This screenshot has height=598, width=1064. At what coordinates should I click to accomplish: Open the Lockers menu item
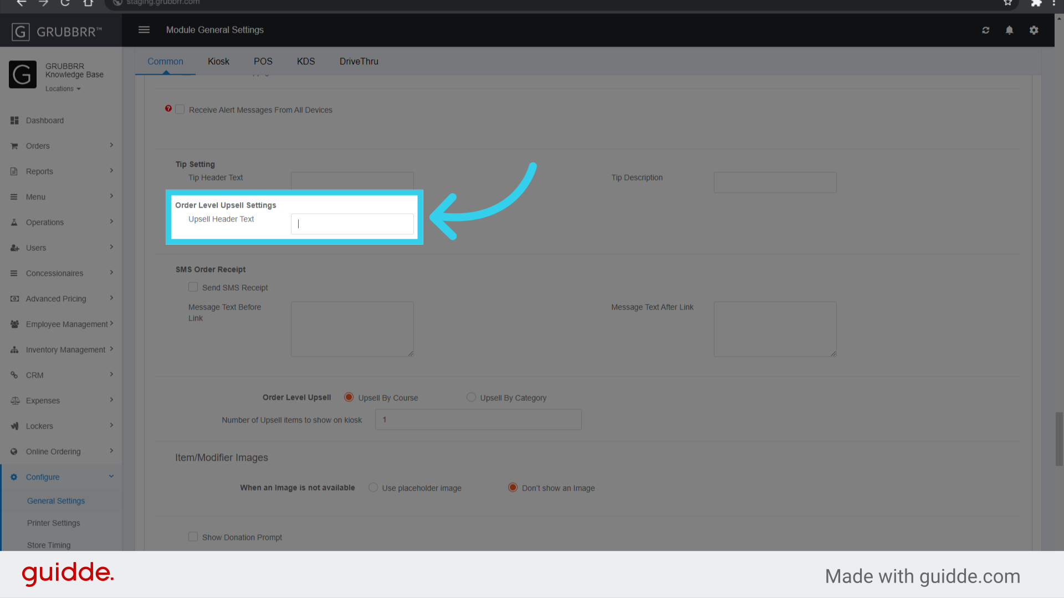[39, 426]
